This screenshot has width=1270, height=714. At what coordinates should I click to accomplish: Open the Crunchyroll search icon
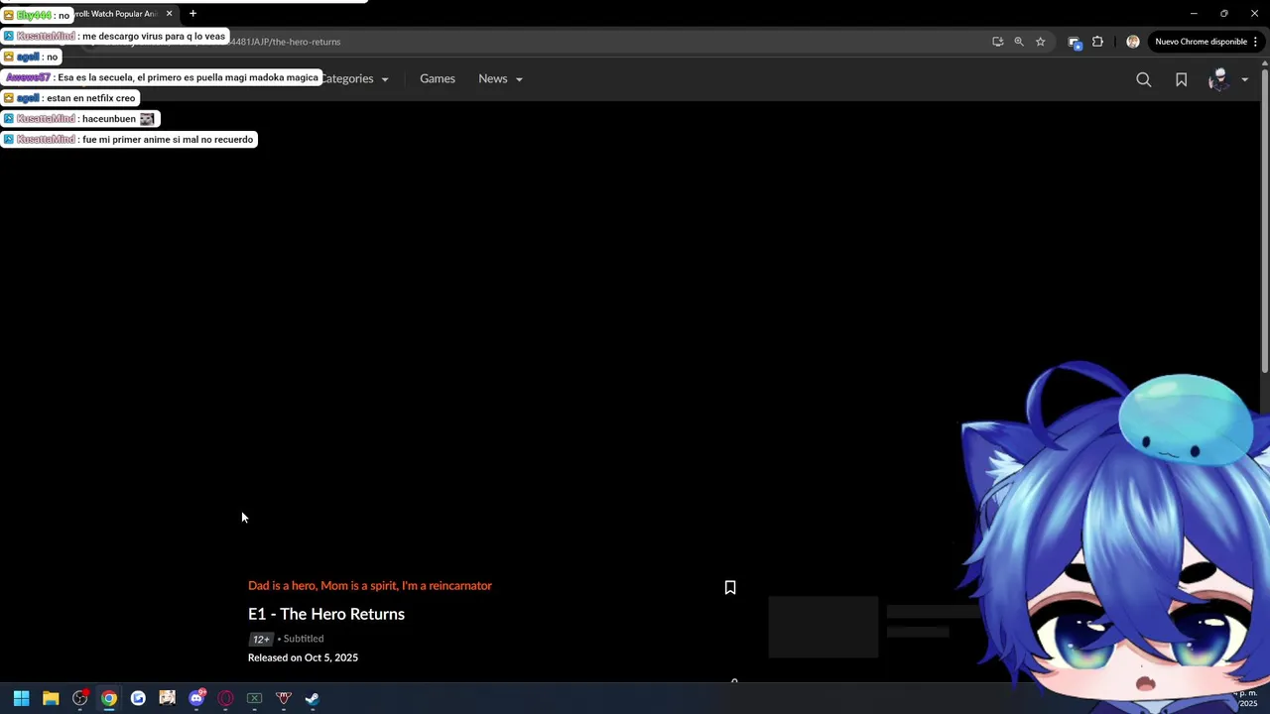(1144, 80)
